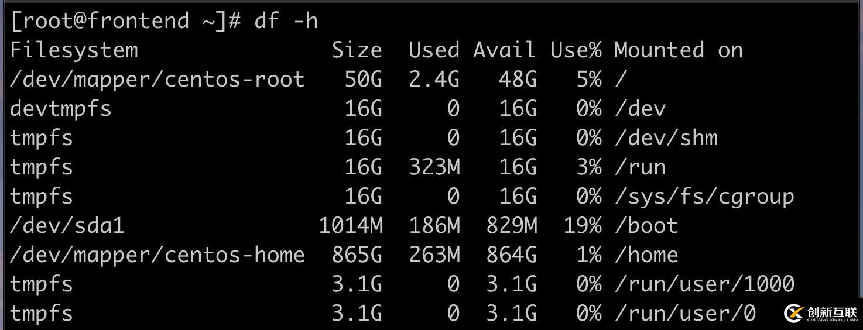863x330 pixels.
Task: Click the 19% usage value
Action: pos(582,226)
